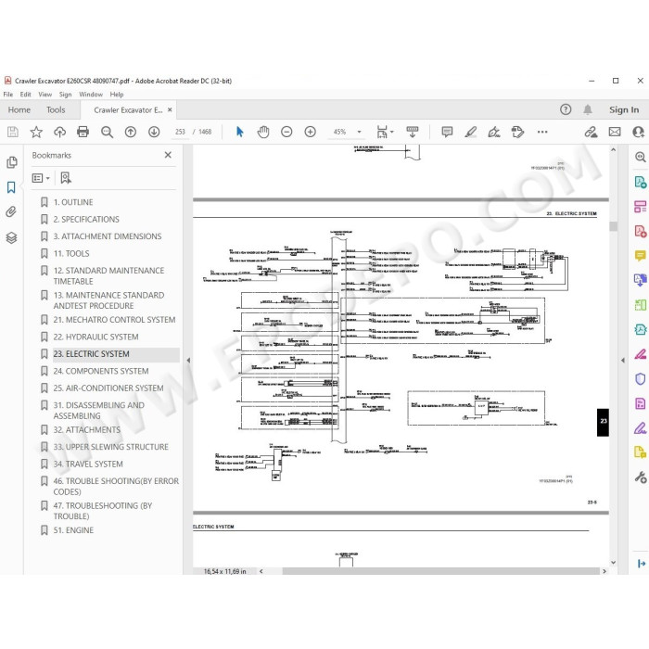This screenshot has height=649, width=649.
Task: Open the Help menu
Action: coord(116,95)
